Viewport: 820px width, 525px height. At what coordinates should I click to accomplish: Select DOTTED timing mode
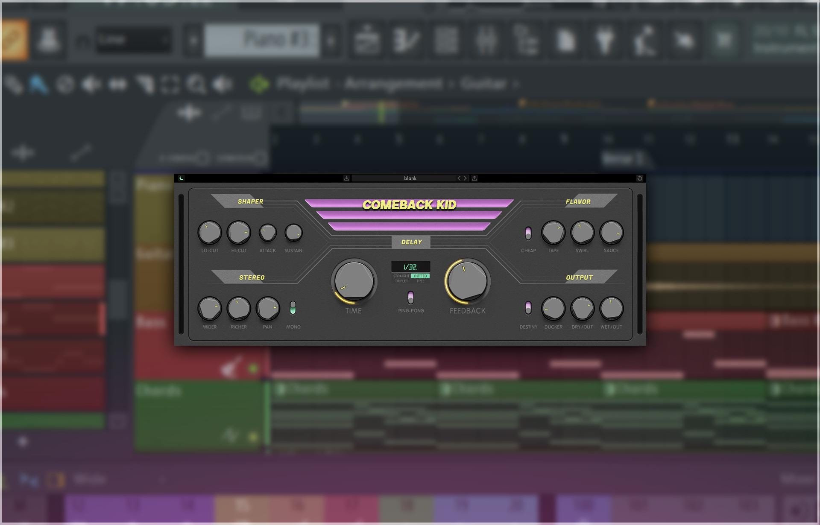(x=420, y=276)
